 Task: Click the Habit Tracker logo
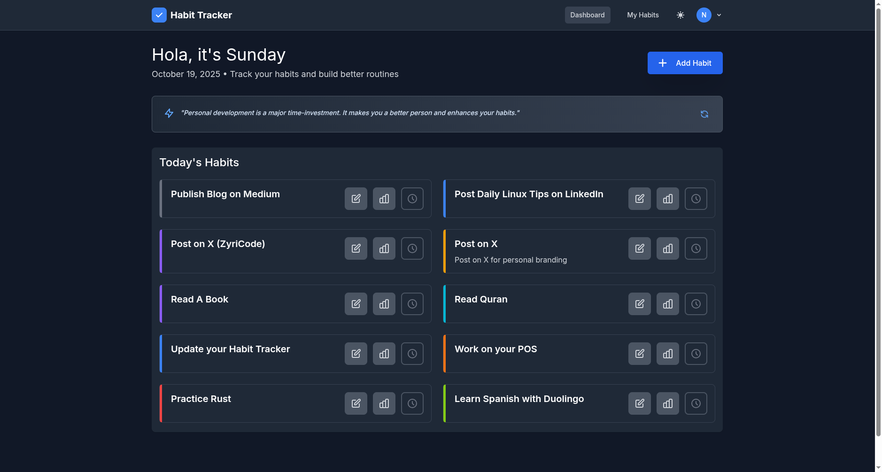[192, 15]
